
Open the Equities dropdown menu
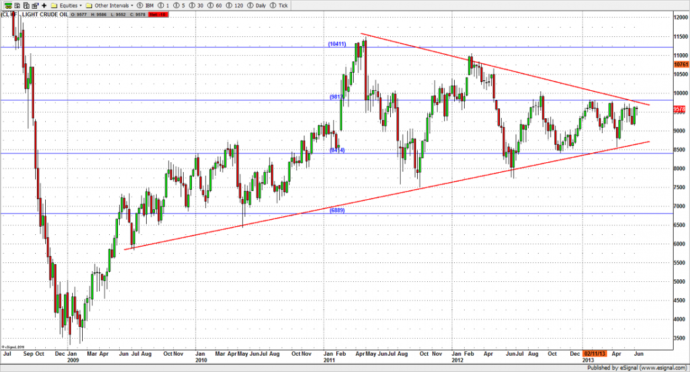(69, 5)
